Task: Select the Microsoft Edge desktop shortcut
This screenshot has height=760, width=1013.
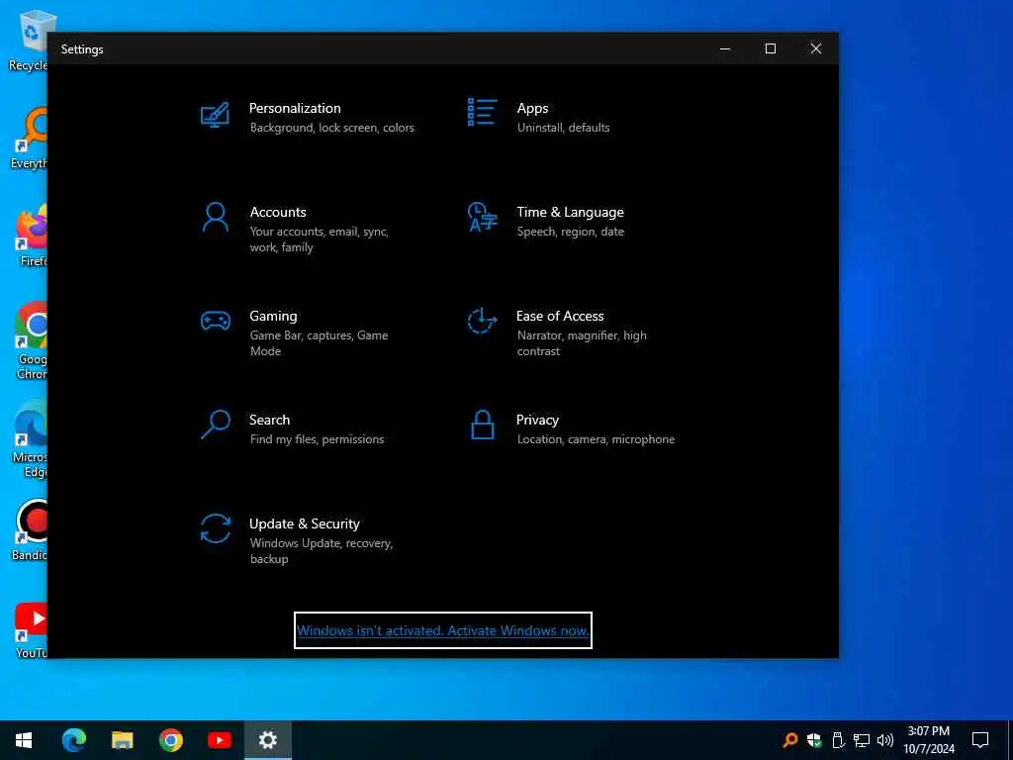Action: [29, 439]
